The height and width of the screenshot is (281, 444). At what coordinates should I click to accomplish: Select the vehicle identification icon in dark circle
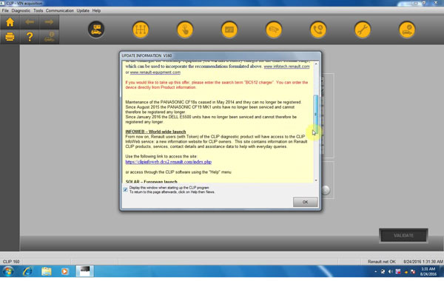(96, 30)
